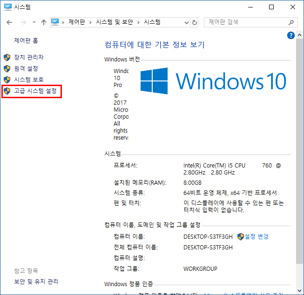Maximize the 시스템 window

pos(271,7)
